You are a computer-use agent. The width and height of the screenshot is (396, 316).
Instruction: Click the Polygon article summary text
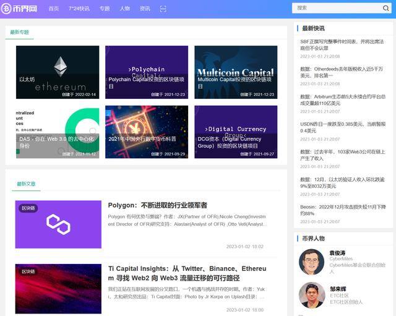[x=187, y=220]
